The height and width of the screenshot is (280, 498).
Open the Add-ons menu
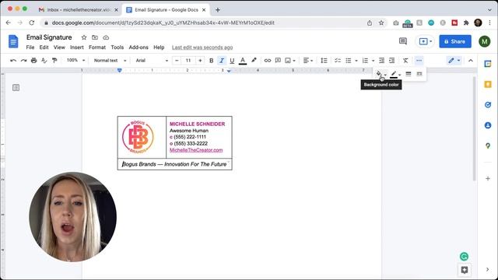click(x=139, y=47)
